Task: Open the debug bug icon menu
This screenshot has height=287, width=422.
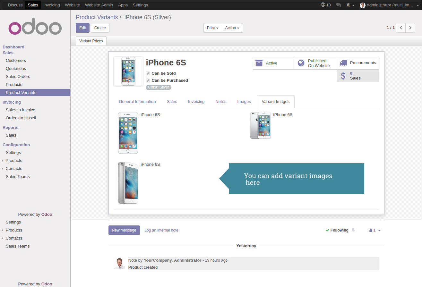Action: (x=350, y=5)
